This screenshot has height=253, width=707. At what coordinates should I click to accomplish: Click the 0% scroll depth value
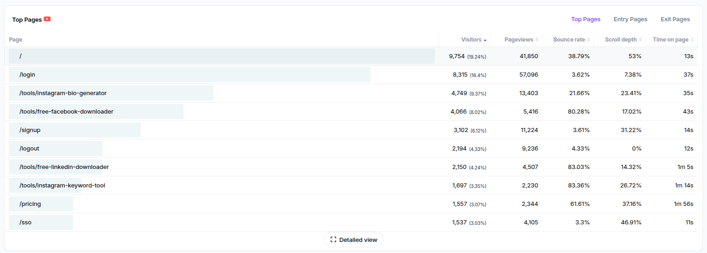click(637, 148)
